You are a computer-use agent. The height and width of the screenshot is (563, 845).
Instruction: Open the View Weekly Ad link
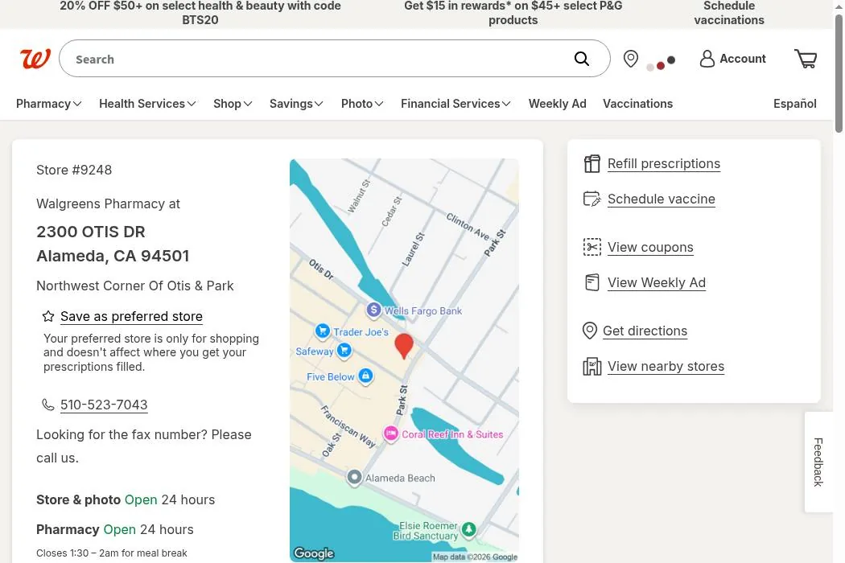(x=657, y=282)
